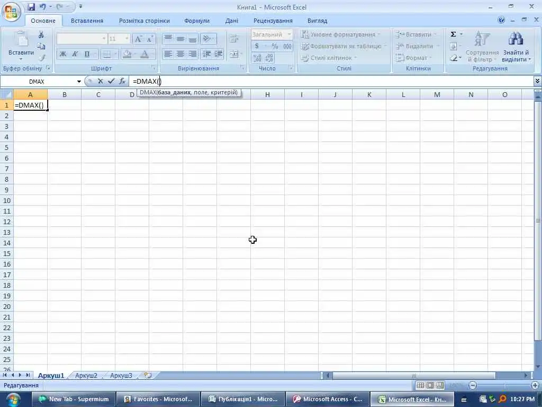Switch to the Рецензування tab
This screenshot has height=407, width=542.
273,21
